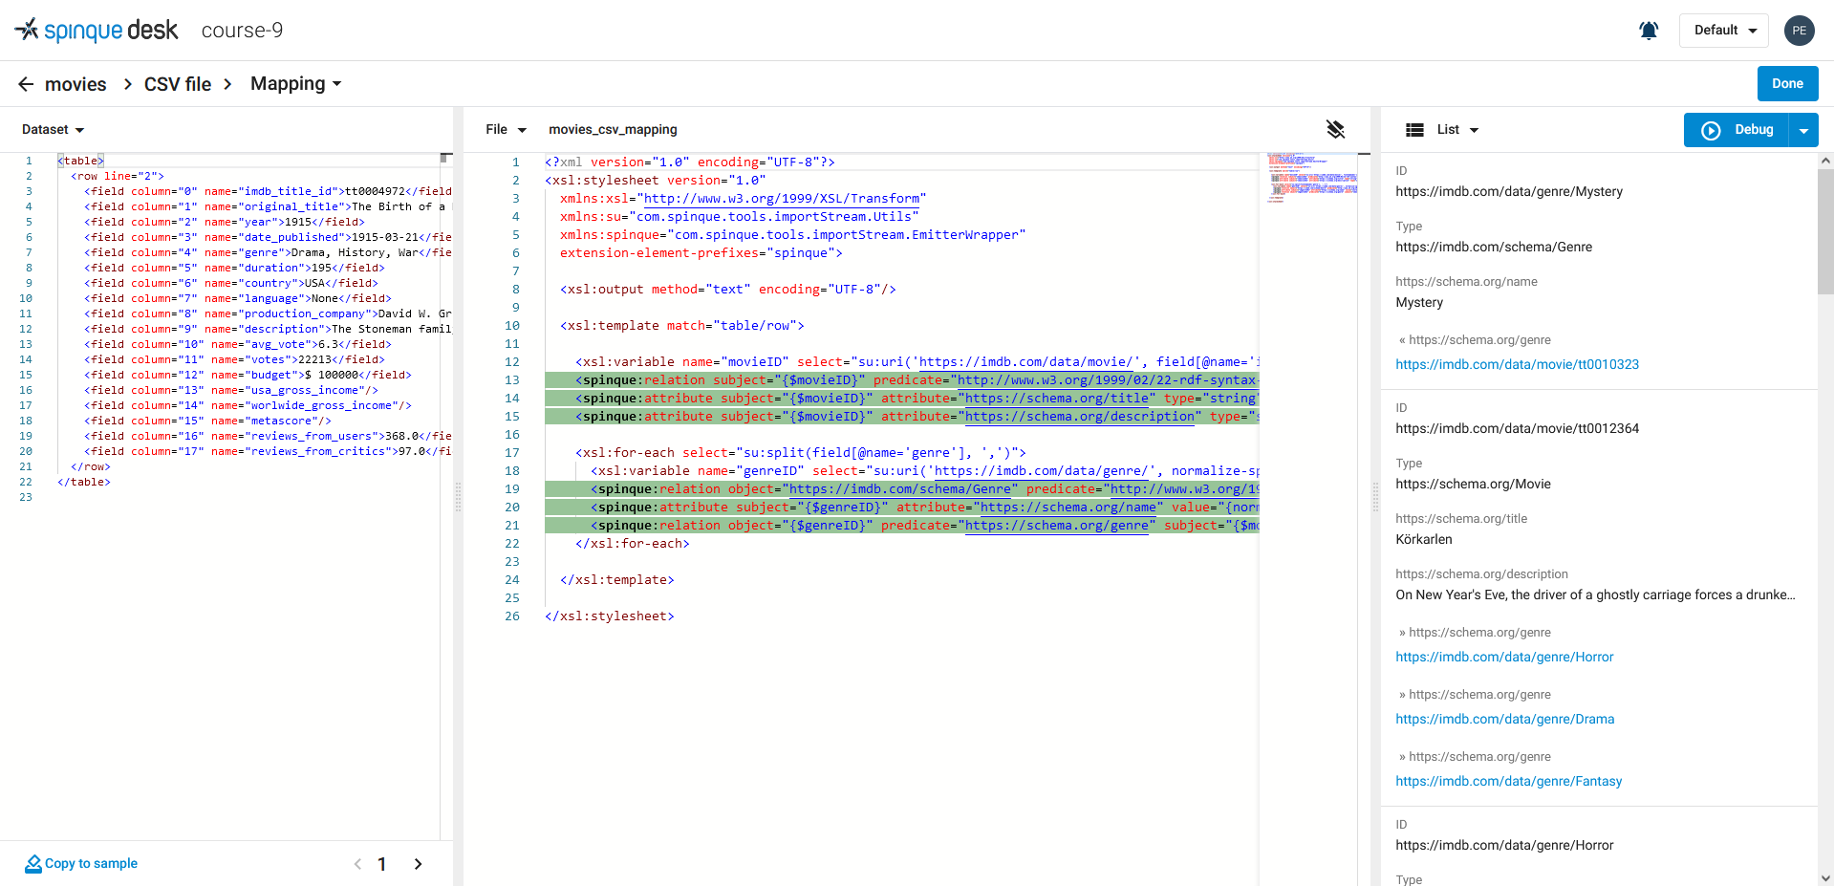Open the List view dropdown
This screenshot has width=1834, height=886.
[1457, 130]
